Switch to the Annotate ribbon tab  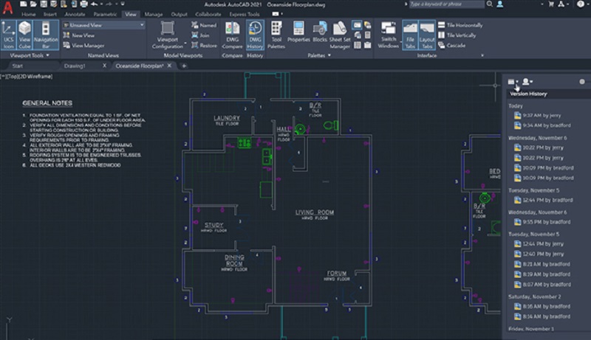click(x=75, y=14)
